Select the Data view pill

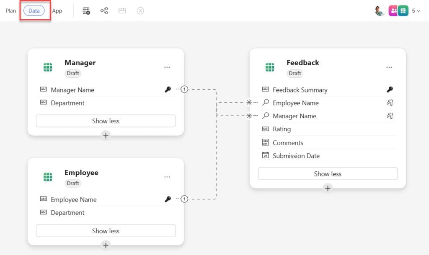(x=34, y=10)
